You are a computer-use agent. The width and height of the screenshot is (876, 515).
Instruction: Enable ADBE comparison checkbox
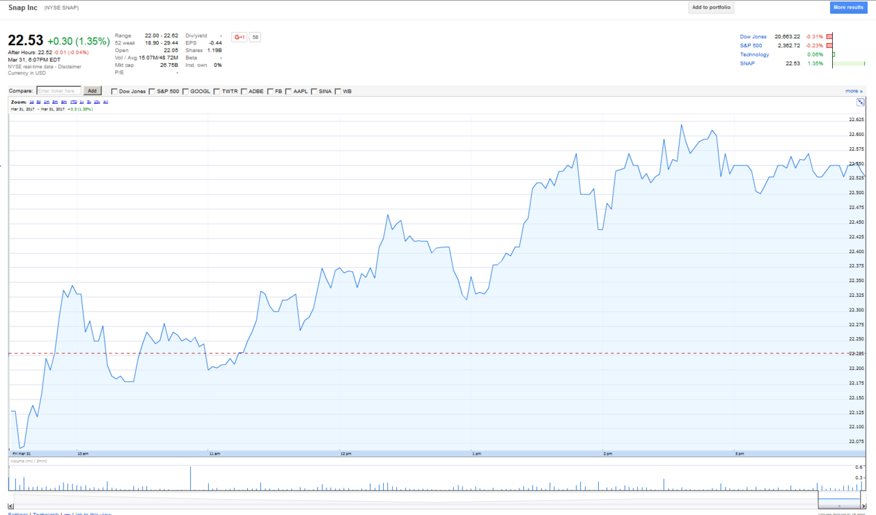244,91
